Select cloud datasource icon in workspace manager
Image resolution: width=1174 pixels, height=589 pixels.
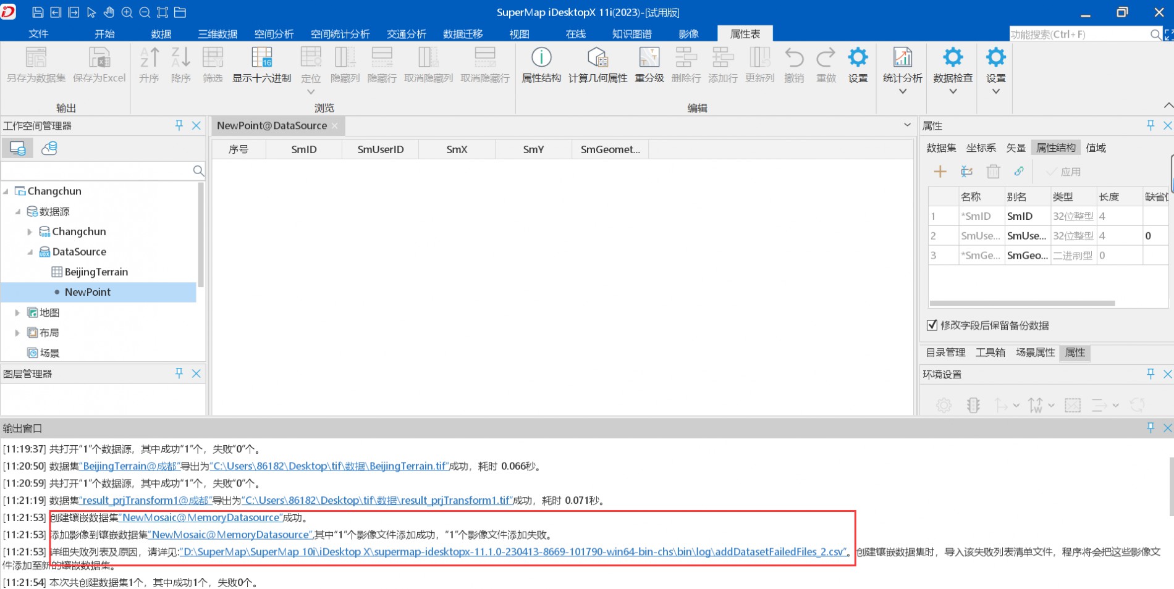(49, 148)
